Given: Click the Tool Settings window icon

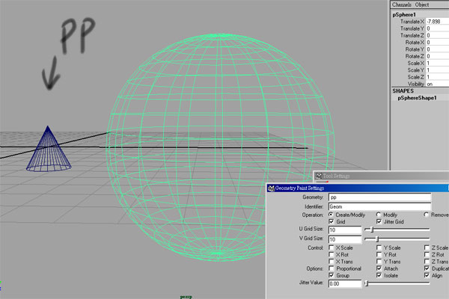Looking at the screenshot, I should [x=319, y=176].
